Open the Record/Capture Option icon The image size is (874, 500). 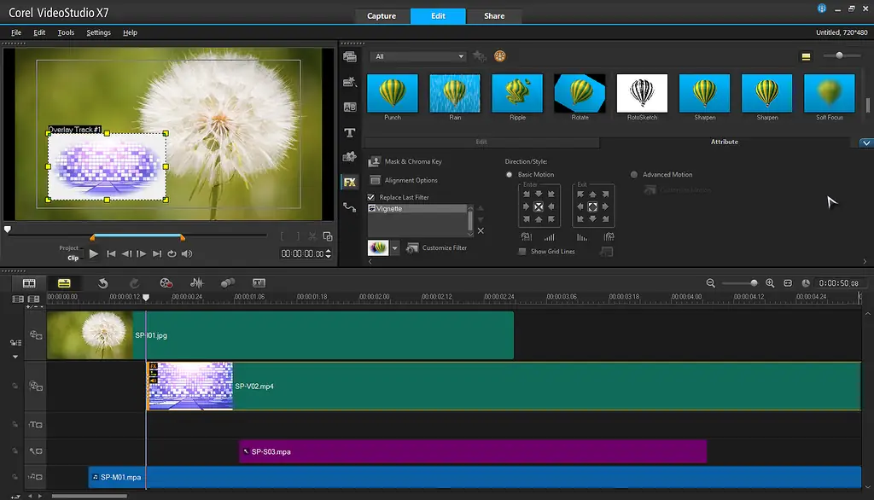(166, 283)
